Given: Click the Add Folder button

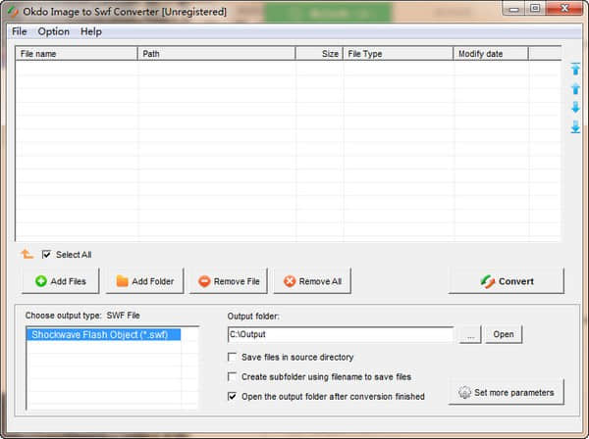Looking at the screenshot, I should click(x=144, y=281).
